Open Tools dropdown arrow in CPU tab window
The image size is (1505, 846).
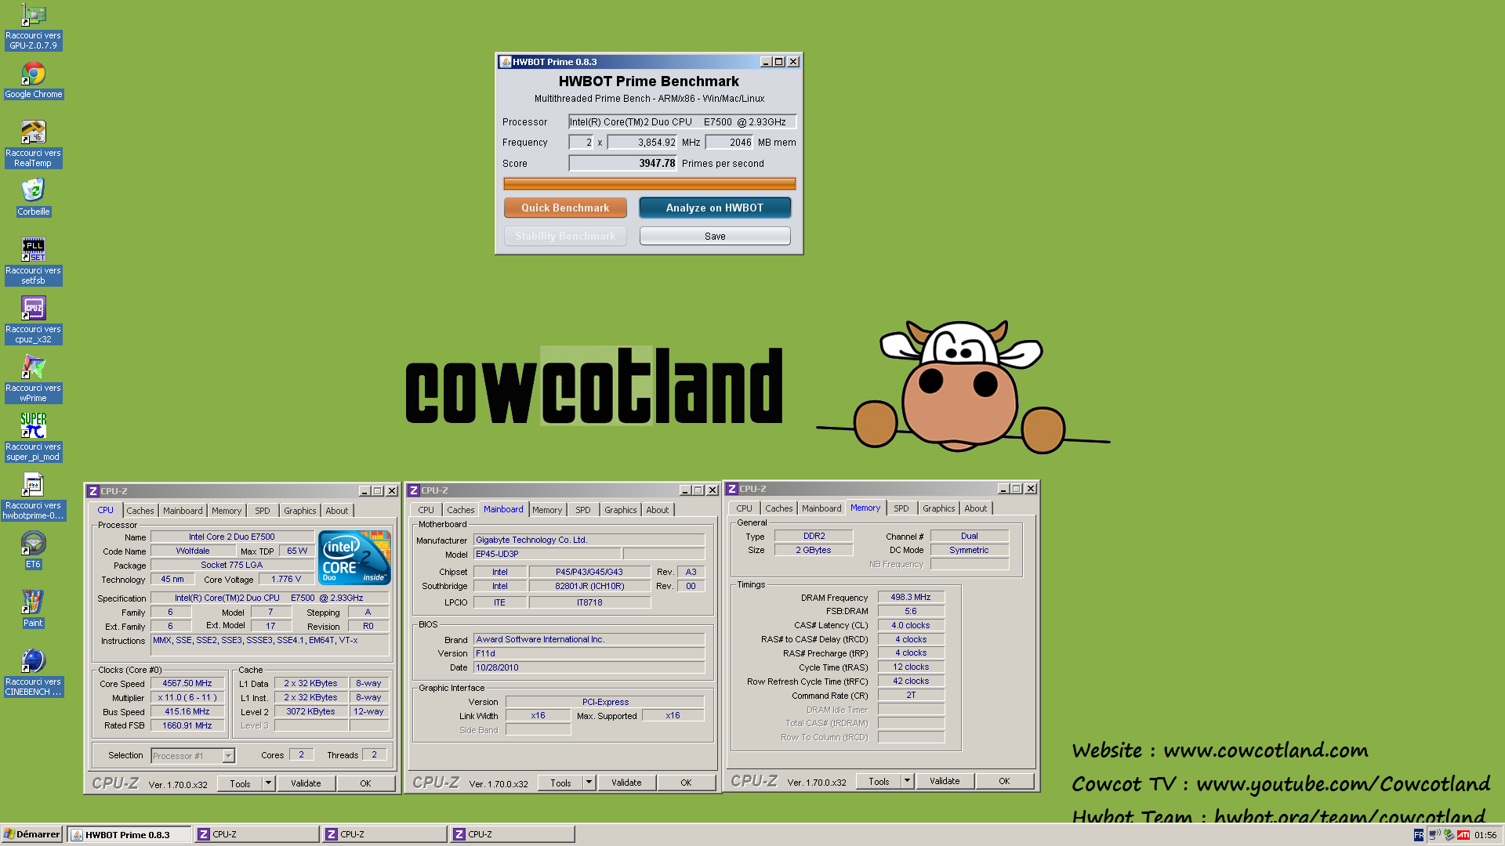[x=268, y=783]
